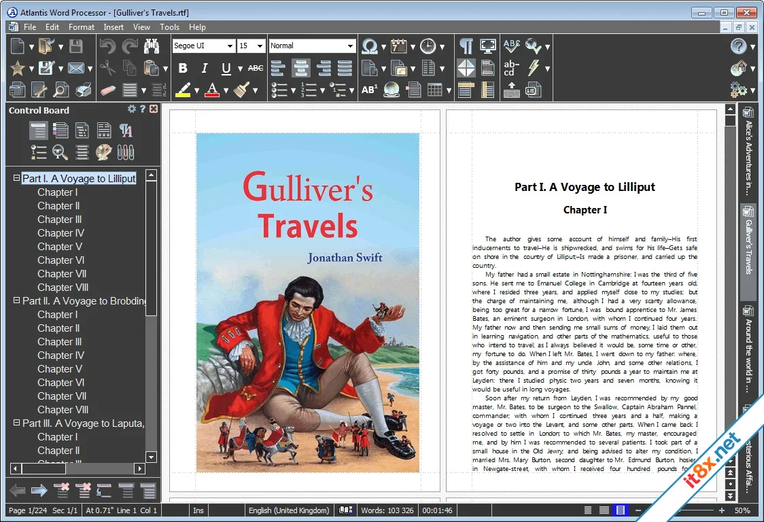The image size is (764, 522).
Task: Click the Favorites star icon
Action: 18,68
